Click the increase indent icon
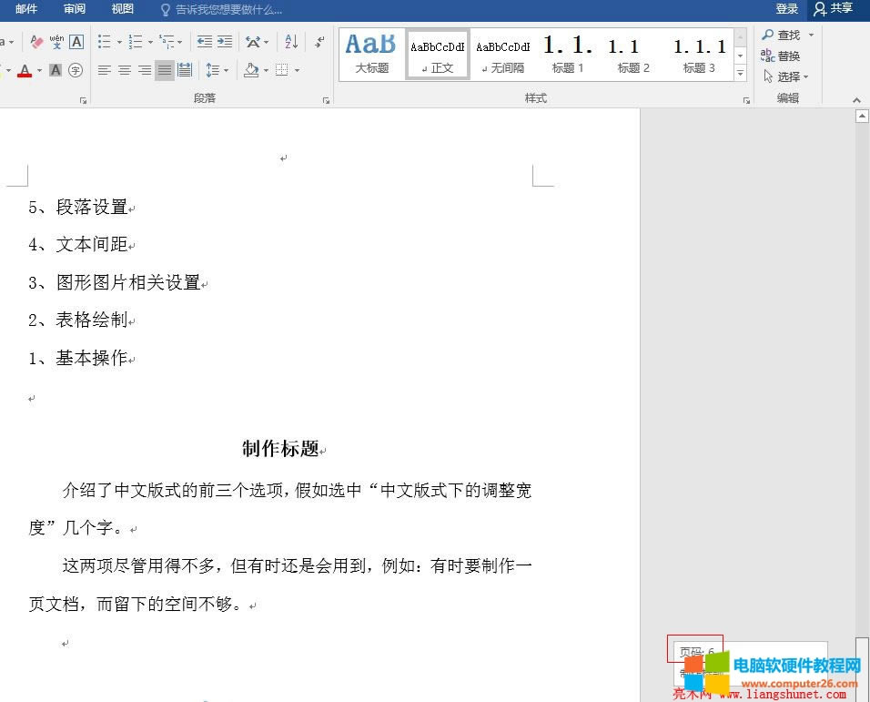 coord(223,41)
